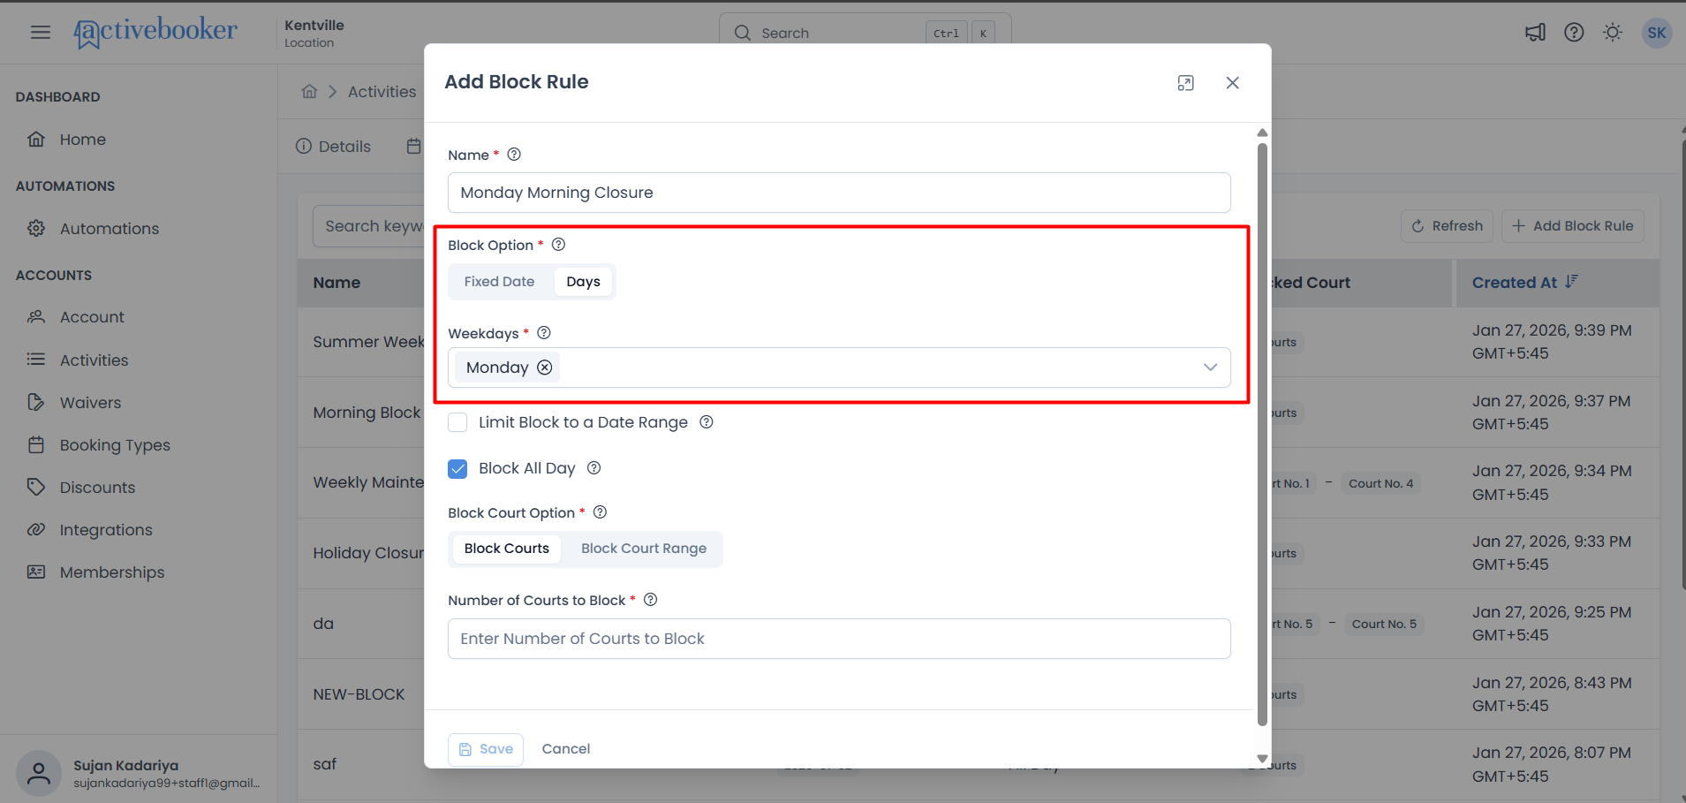
Task: Expand the dialog to fullscreen
Action: [1186, 82]
